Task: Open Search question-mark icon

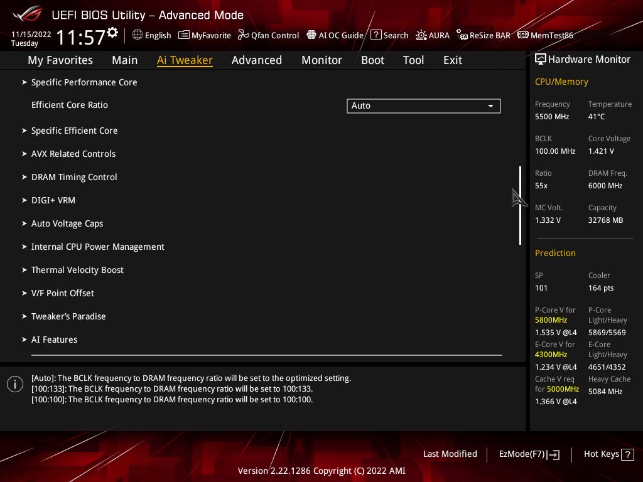Action: [376, 35]
